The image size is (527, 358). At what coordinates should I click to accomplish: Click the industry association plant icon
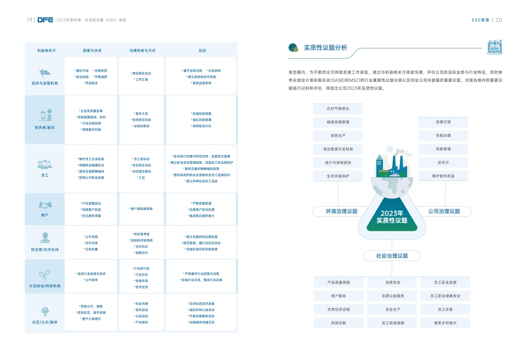coord(45,274)
